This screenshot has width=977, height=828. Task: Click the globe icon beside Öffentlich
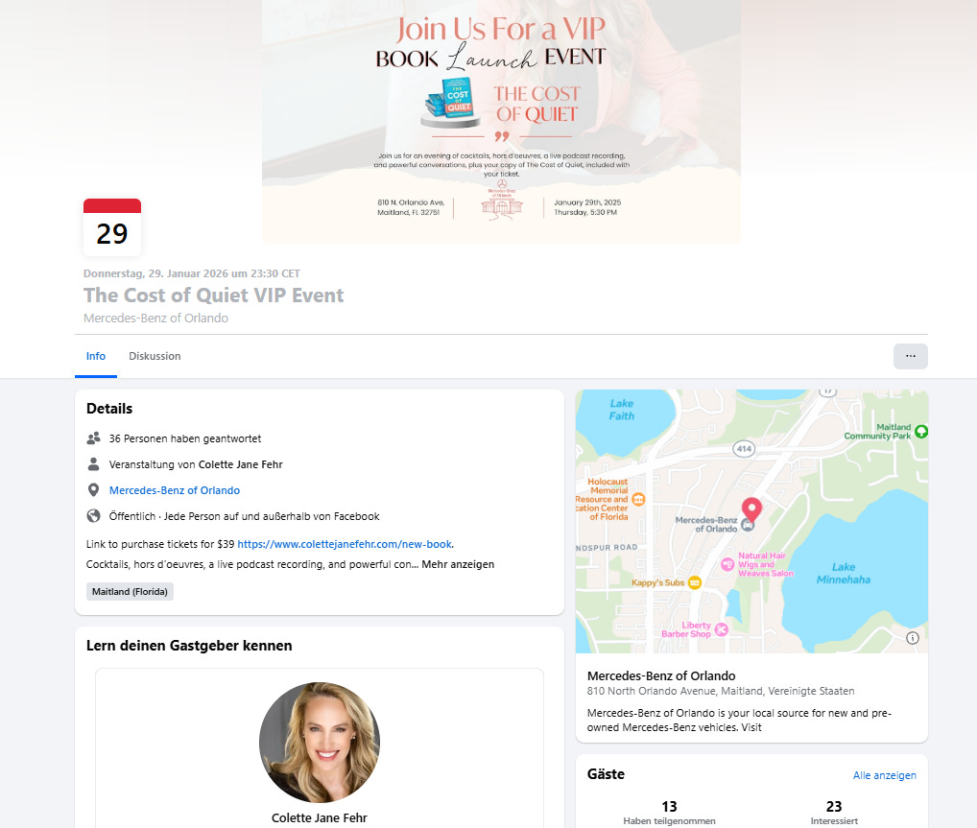(x=93, y=516)
